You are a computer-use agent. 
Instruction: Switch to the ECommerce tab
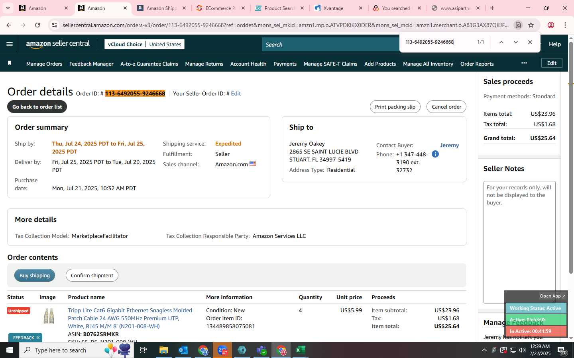coord(220,8)
